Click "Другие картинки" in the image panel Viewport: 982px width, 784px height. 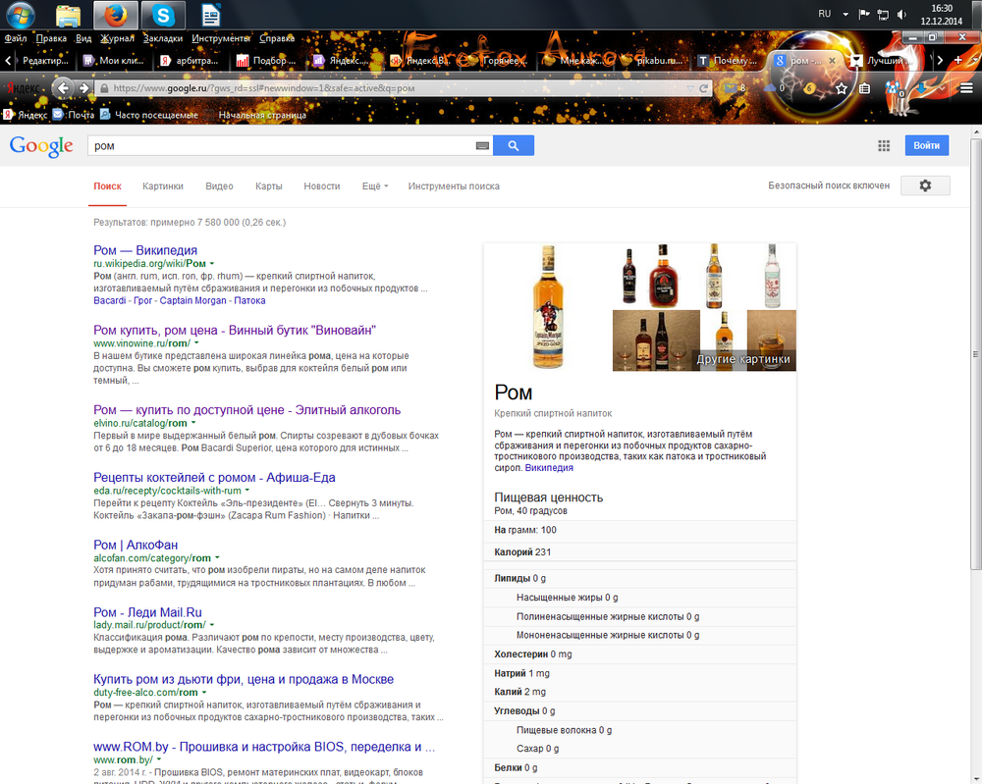click(x=742, y=359)
